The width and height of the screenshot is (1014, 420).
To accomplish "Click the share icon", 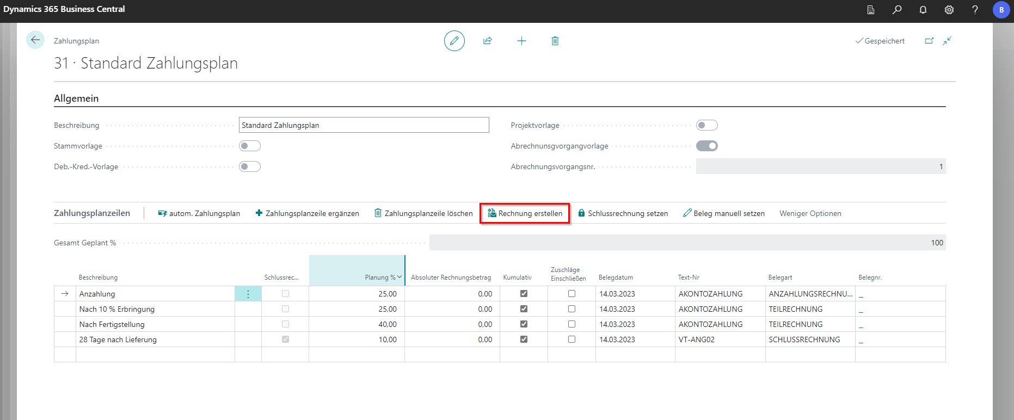I will (x=488, y=41).
